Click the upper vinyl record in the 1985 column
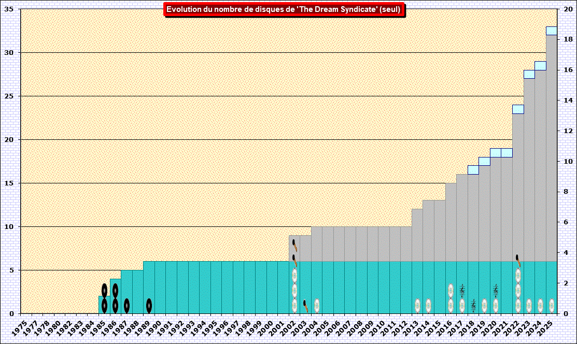Screen dimensions: 577x344 (x=104, y=291)
